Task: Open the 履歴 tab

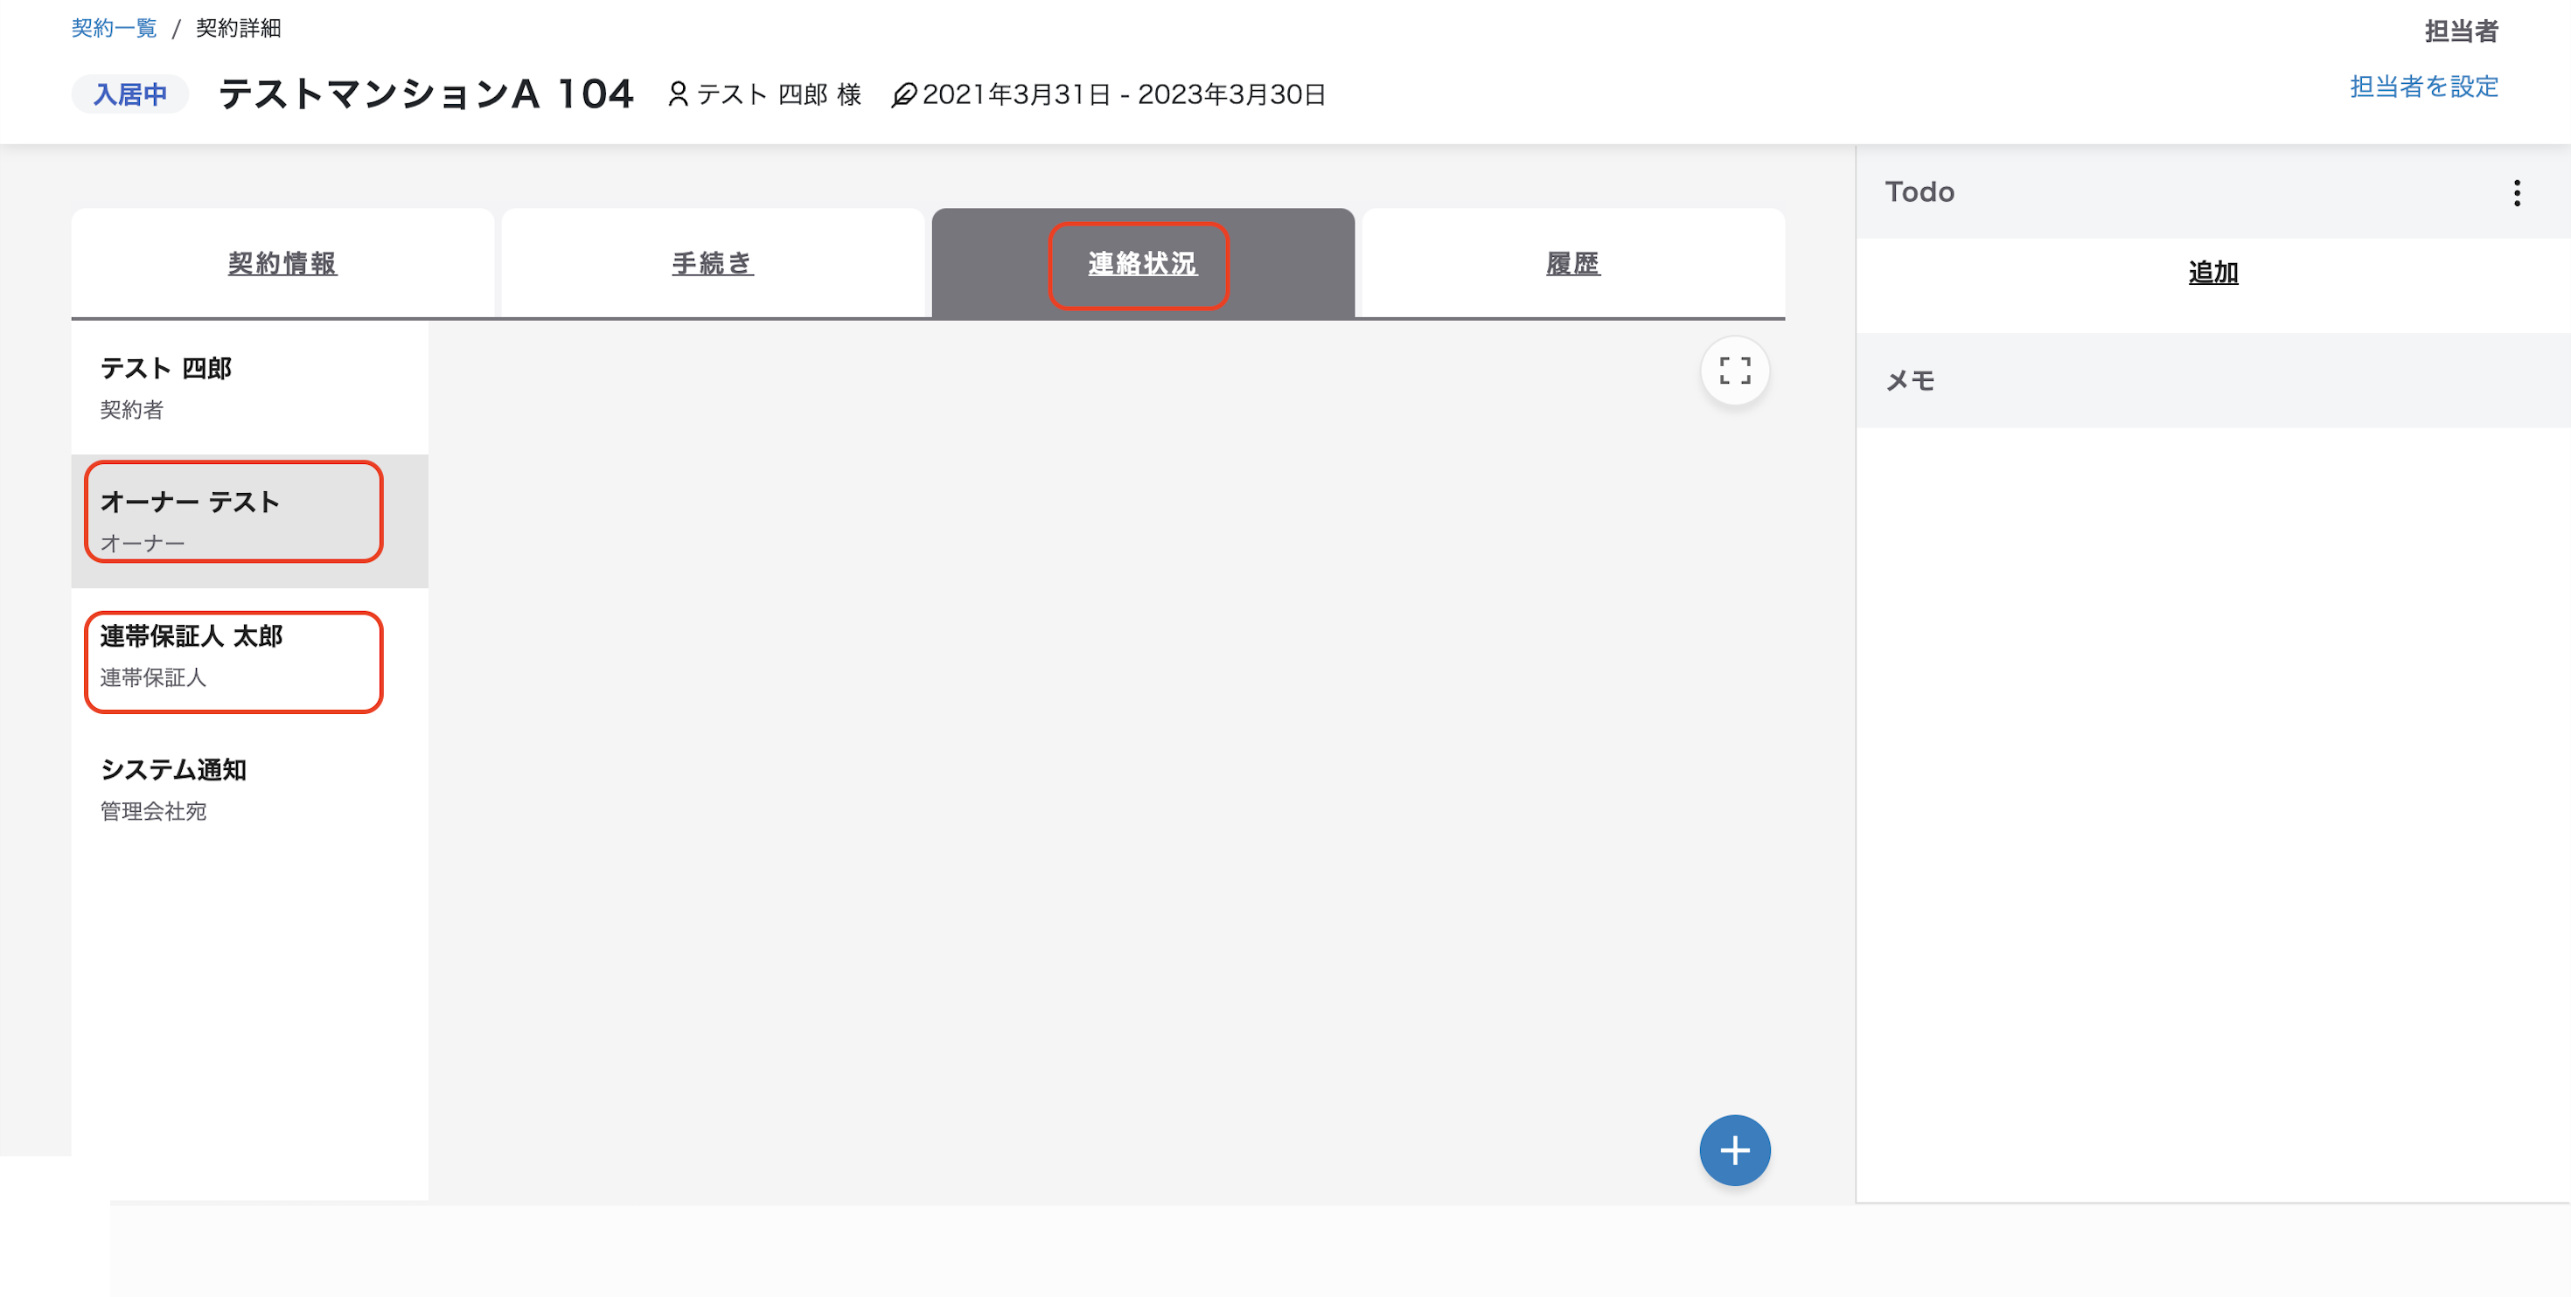Action: [x=1573, y=263]
